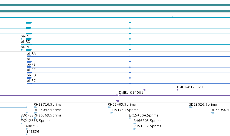Image resolution: width=230 pixels, height=136 pixels.
Task: Click the arrow glyph under RH62465.5prime
Action: pyautogui.click(x=109, y=107)
